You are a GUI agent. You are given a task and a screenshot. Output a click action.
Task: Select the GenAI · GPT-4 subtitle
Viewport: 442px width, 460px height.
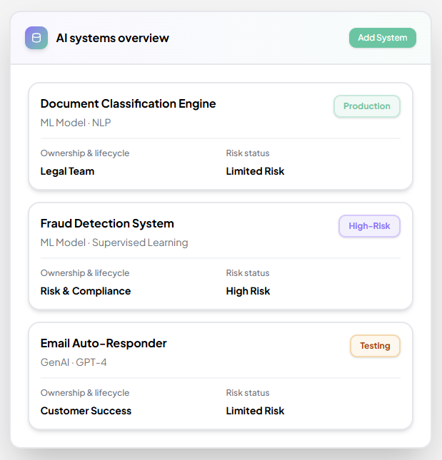point(74,362)
